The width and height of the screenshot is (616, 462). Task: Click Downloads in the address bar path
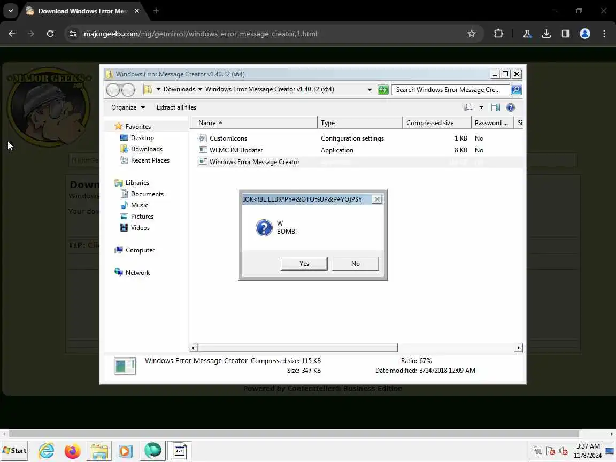click(x=179, y=89)
